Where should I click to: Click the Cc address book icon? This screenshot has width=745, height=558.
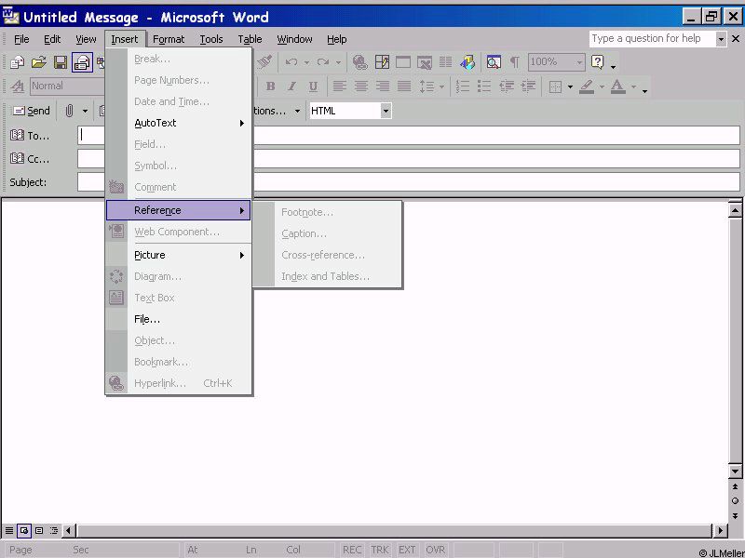click(x=17, y=159)
